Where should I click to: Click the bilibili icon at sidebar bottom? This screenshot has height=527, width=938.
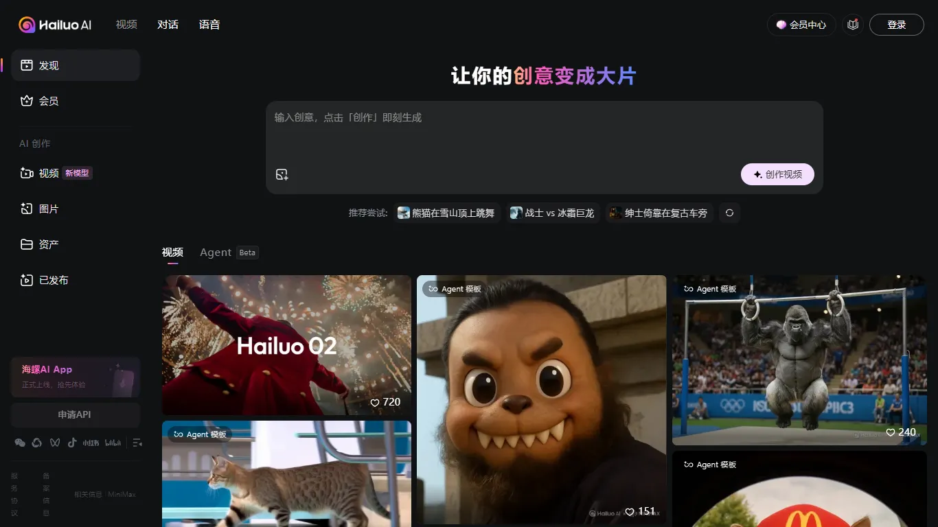coord(112,443)
